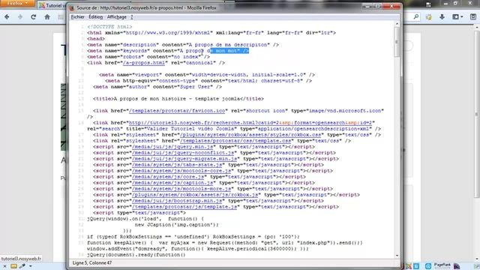Go back in the browser window
Screen dimensions: 480x270
(7, 17)
